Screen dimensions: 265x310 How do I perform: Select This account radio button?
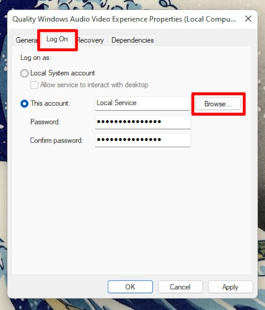24,104
